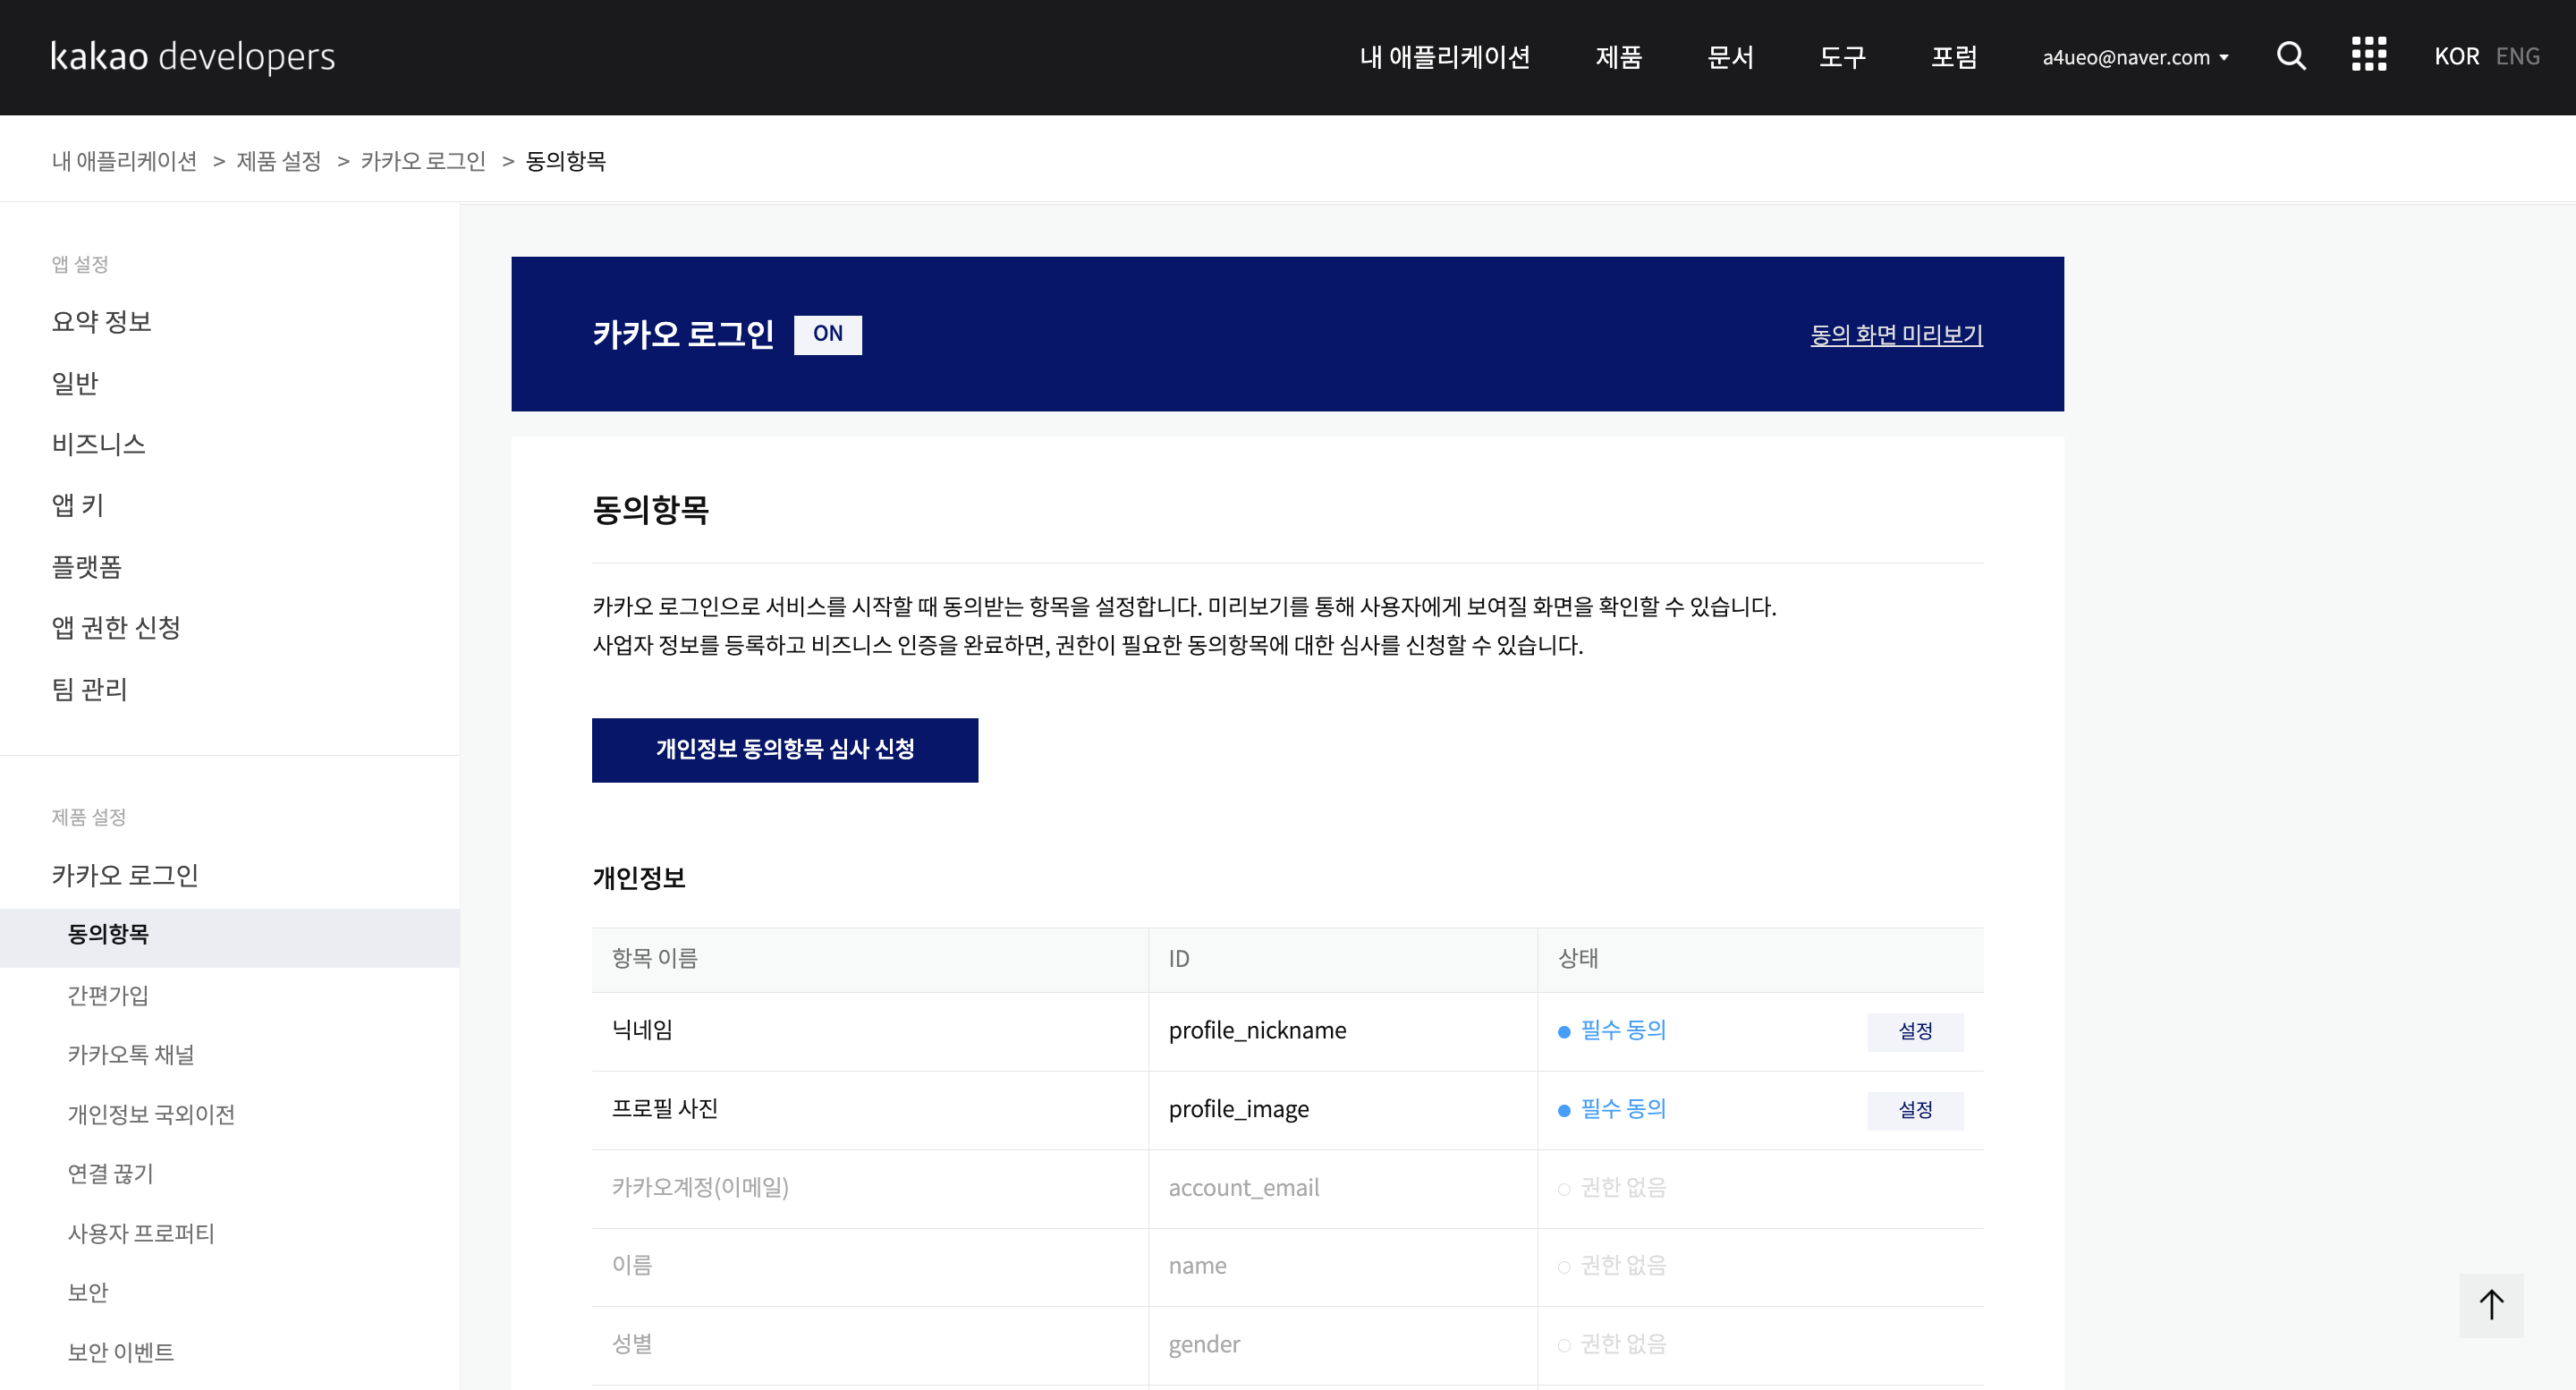The width and height of the screenshot is (2576, 1390).
Task: Select KOR language option
Action: pyautogui.click(x=2456, y=56)
